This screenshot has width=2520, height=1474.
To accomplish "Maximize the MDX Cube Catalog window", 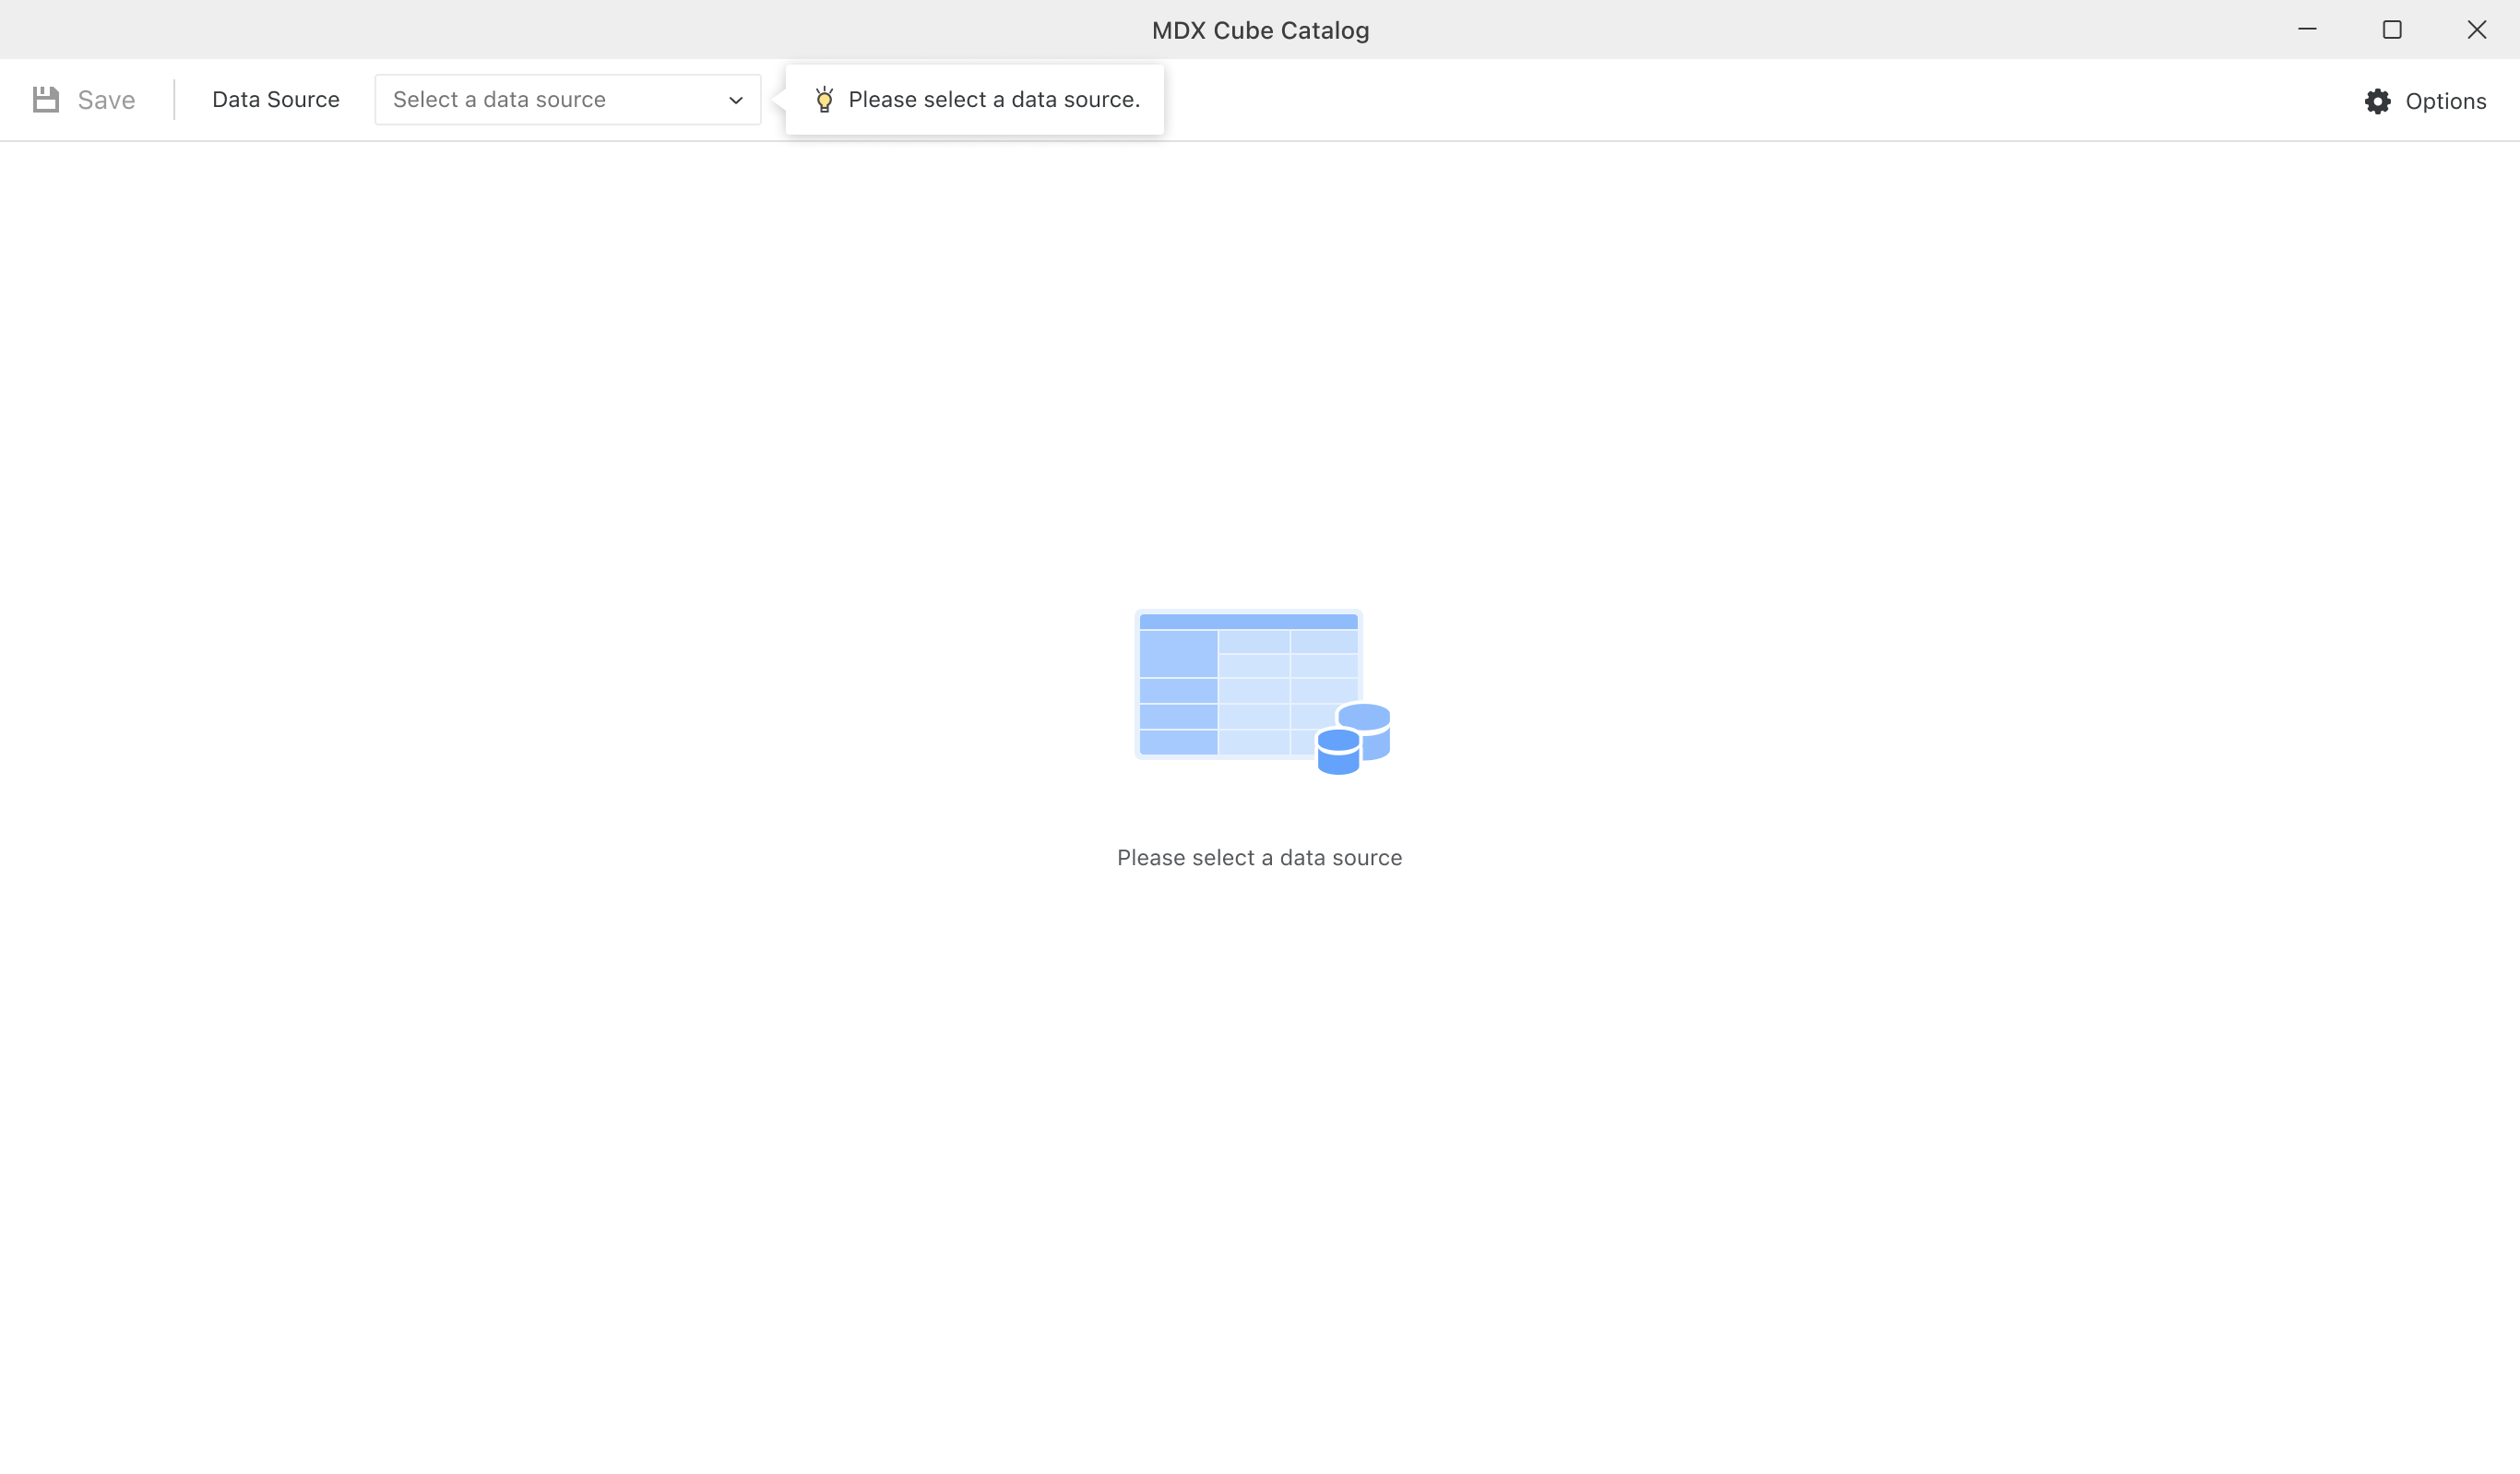I will click(2392, 30).
